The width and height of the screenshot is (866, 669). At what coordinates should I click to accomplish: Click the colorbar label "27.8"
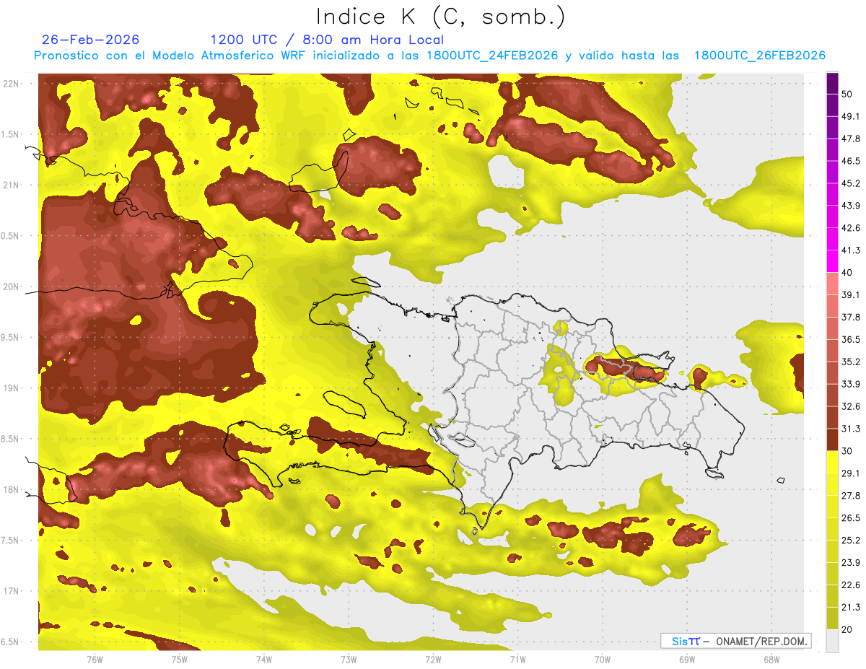851,495
